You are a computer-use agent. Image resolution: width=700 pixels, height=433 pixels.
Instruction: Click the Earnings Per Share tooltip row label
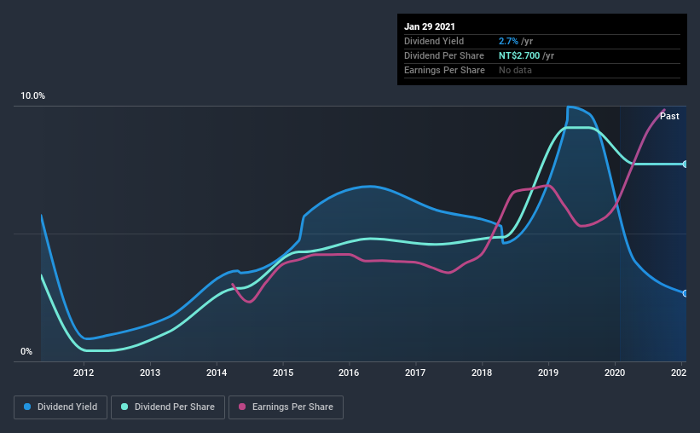click(445, 70)
